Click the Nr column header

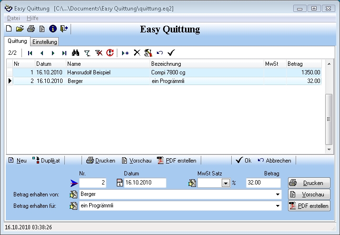click(x=24, y=64)
